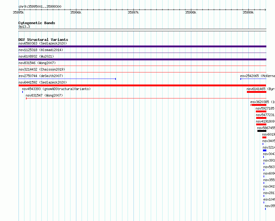Click red bar under esv3620385
The image size is (275, 221).
[x=259, y=105]
